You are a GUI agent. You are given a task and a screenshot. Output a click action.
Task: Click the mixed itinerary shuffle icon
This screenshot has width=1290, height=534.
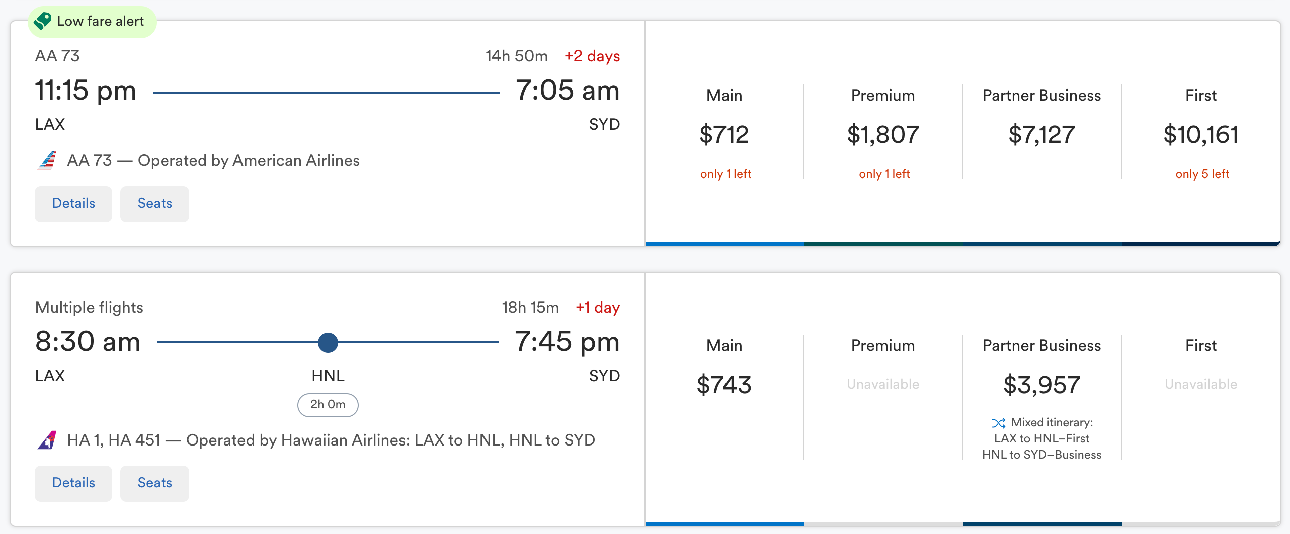(998, 423)
